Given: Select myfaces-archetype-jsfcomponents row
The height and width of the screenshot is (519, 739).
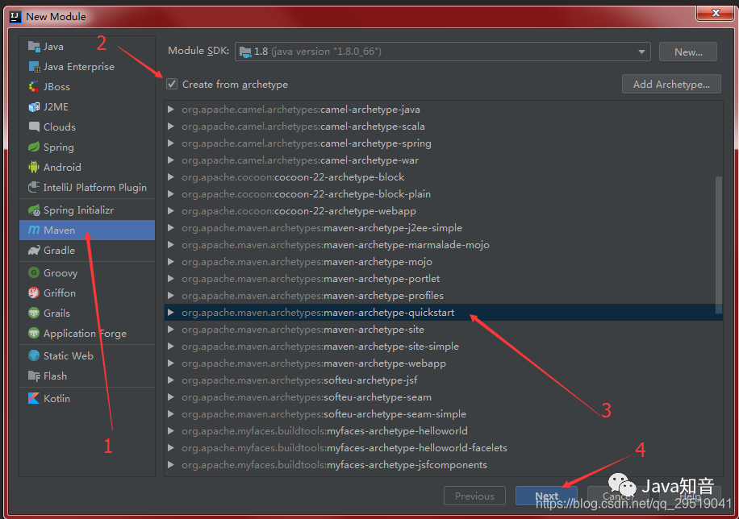Looking at the screenshot, I should pos(443,465).
